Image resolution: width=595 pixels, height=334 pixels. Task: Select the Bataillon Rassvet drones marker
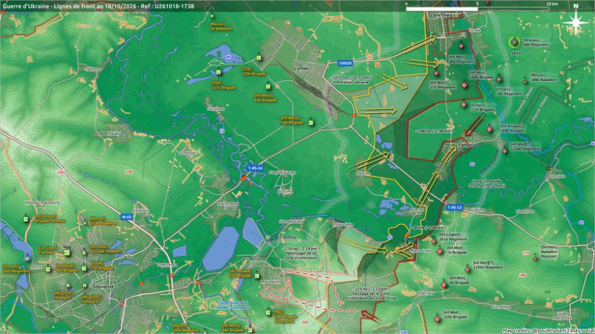coord(535,258)
